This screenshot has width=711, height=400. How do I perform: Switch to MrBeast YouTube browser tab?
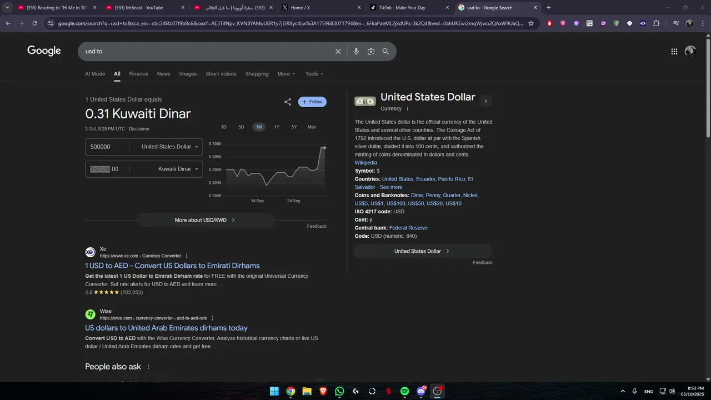point(144,8)
